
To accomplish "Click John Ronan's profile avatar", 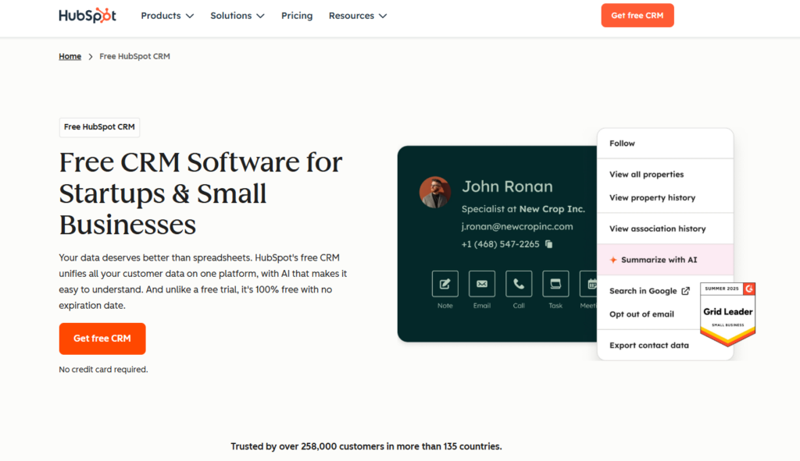I will [x=434, y=192].
